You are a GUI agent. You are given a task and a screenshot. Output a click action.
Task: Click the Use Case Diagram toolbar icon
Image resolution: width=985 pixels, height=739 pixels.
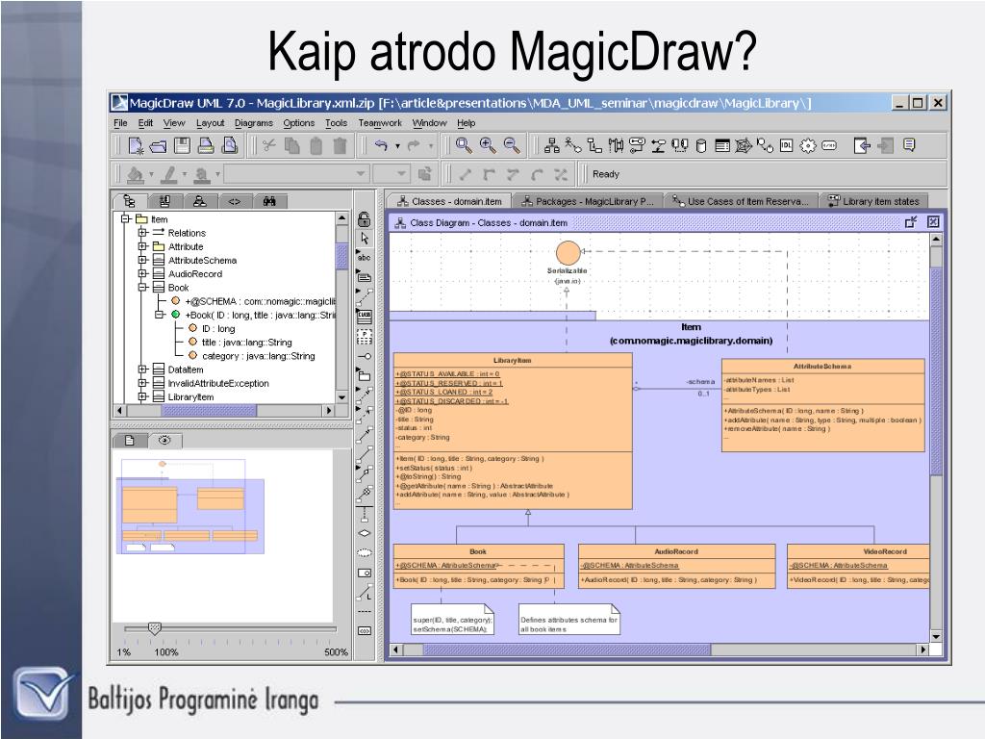coord(573,146)
